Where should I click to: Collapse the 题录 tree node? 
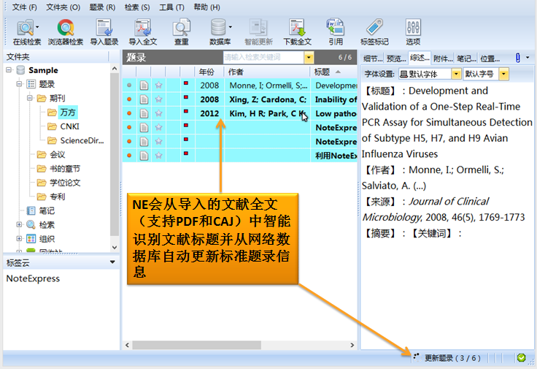point(20,84)
